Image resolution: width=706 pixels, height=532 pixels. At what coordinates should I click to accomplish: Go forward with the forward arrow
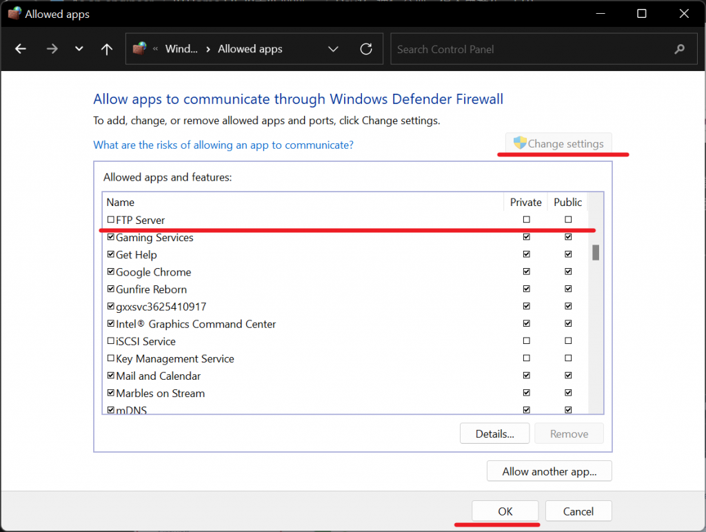click(52, 49)
